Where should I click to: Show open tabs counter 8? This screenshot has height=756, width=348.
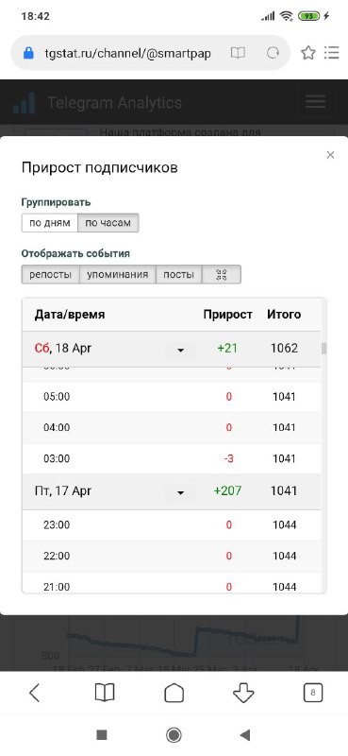coord(313,693)
